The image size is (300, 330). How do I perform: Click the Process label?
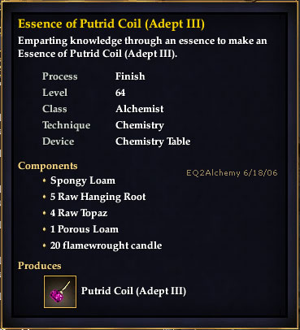[60, 76]
